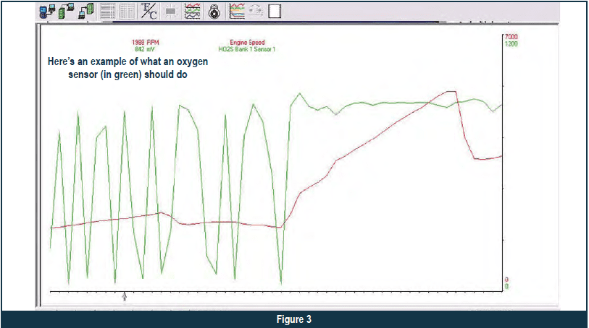Click the grayed cloud-shaped toolbar icon
This screenshot has width=589, height=328.
coord(255,10)
